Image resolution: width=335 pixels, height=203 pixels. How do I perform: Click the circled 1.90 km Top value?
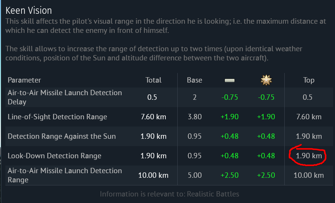coord(309,156)
